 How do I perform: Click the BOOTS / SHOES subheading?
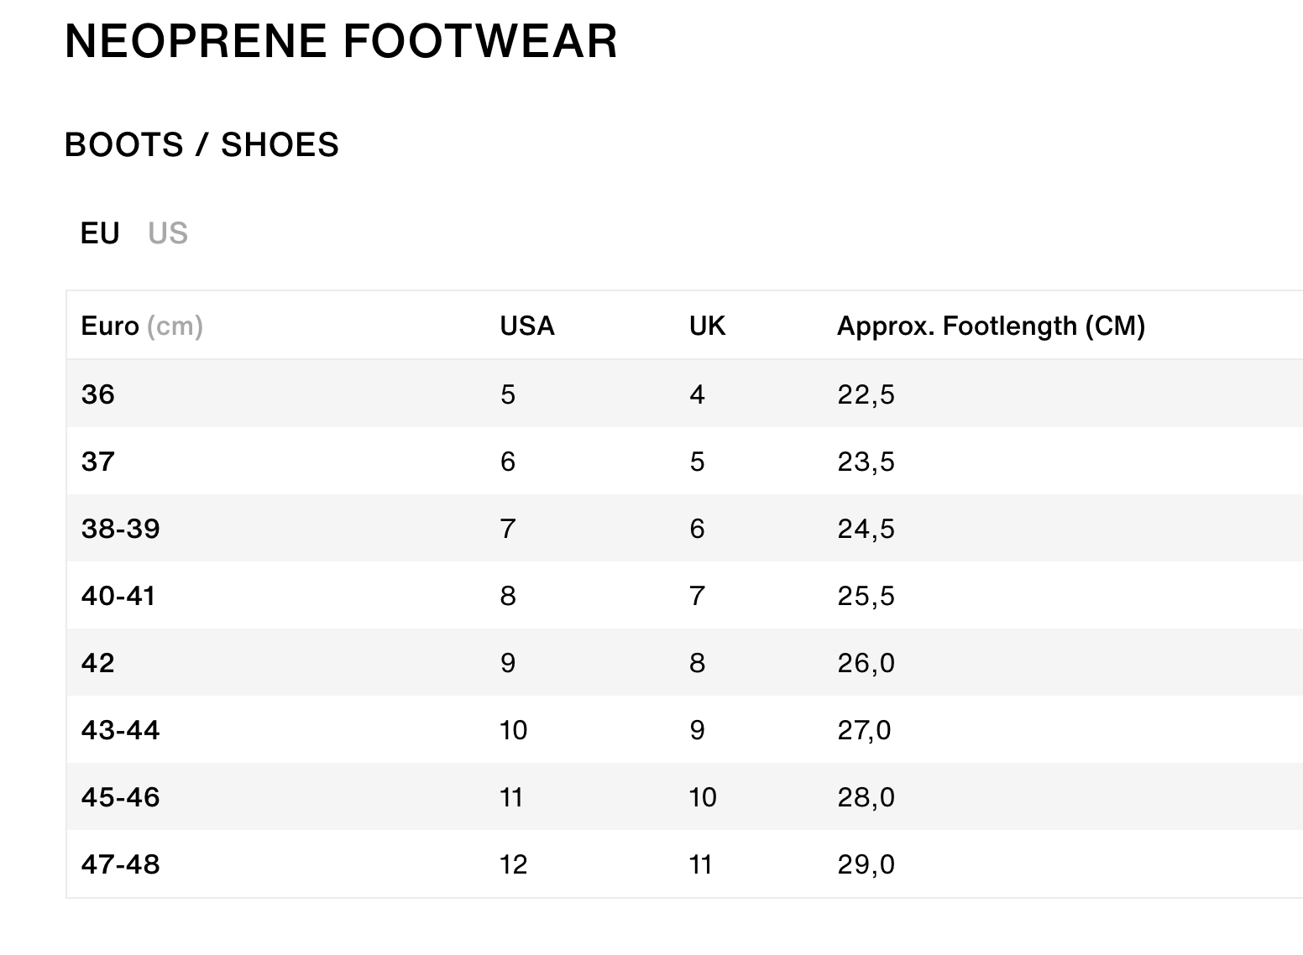(201, 145)
